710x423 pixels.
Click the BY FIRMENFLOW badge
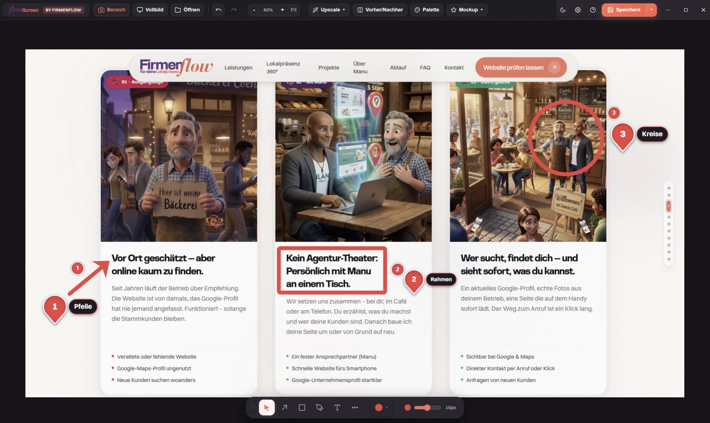coord(63,10)
